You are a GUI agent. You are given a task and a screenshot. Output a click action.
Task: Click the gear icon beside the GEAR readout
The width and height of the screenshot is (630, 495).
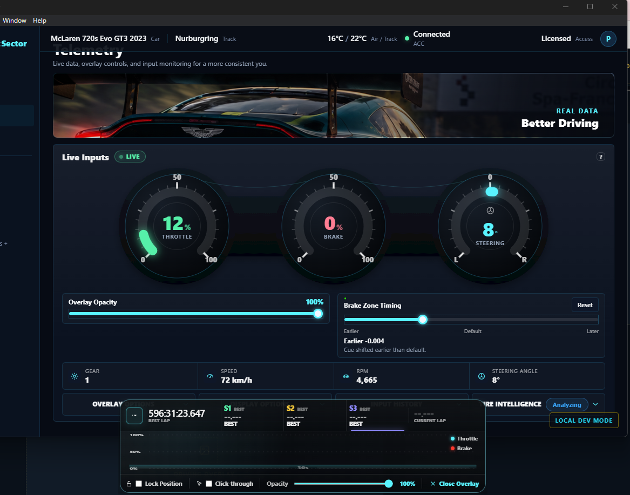pos(74,376)
